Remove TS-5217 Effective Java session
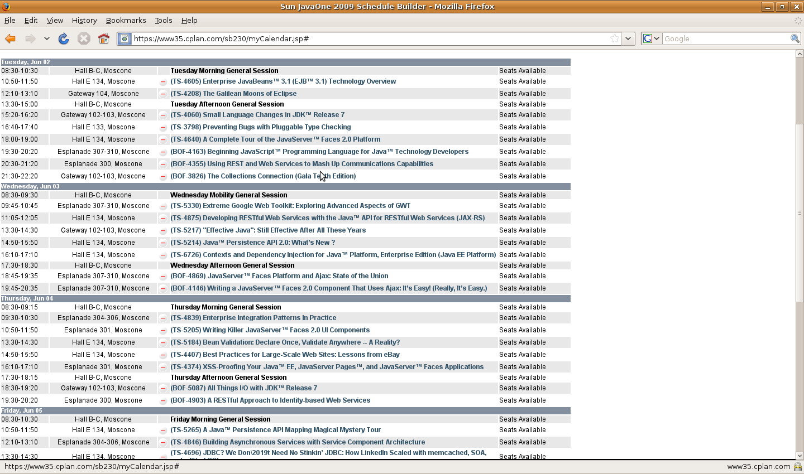The height and width of the screenshot is (474, 804). [163, 231]
